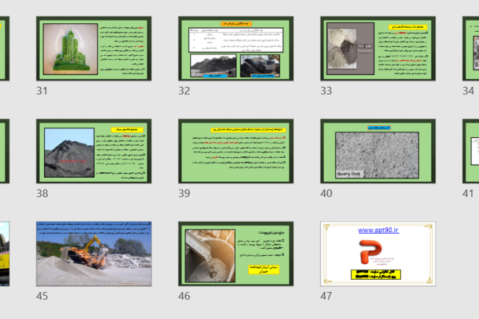
Task: Select slide 31 with green building image
Action: coord(93,49)
